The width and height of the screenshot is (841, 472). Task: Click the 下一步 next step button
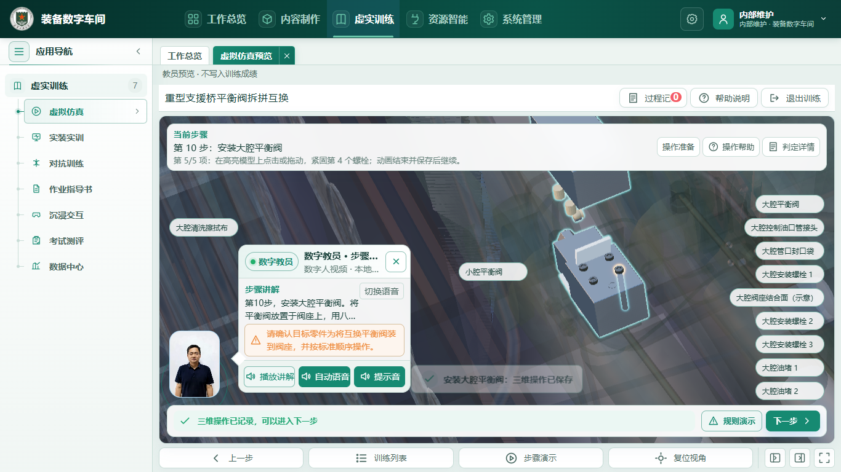792,421
